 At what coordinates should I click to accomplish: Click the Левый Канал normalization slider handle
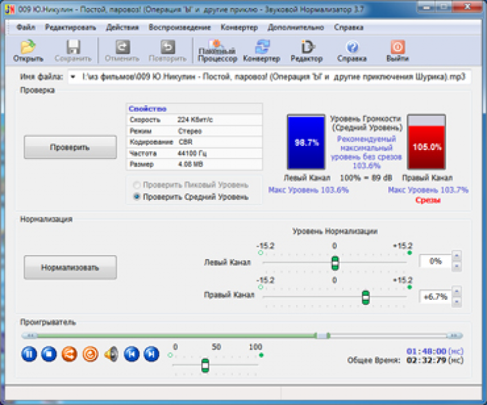(335, 263)
